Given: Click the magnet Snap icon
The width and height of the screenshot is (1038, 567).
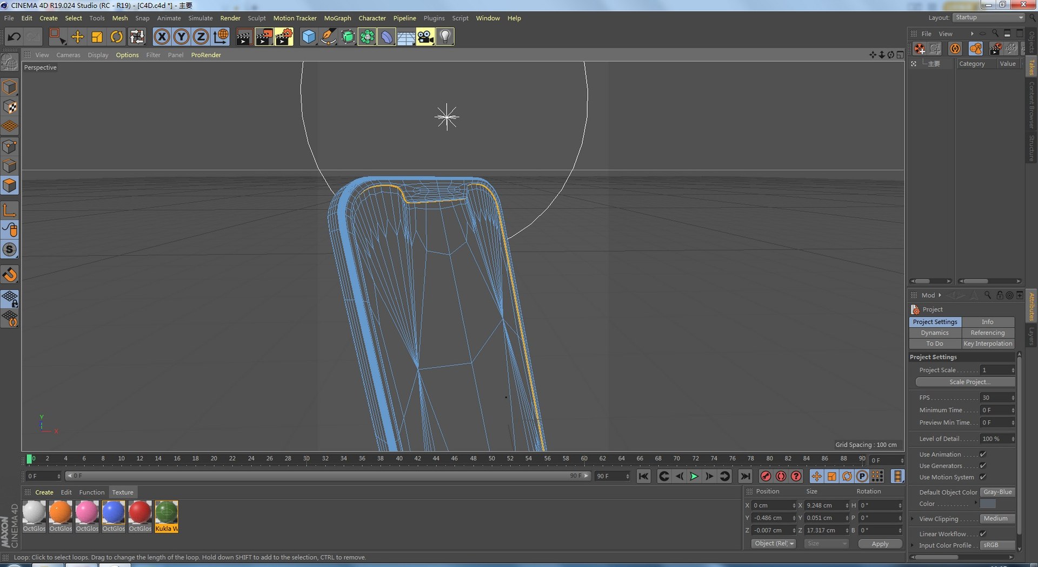Looking at the screenshot, I should 10,274.
